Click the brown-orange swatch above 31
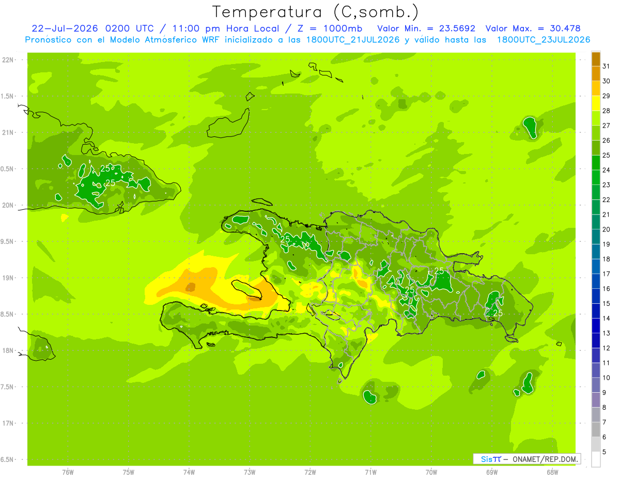Screen dimensions: 620x479 pyautogui.click(x=596, y=59)
